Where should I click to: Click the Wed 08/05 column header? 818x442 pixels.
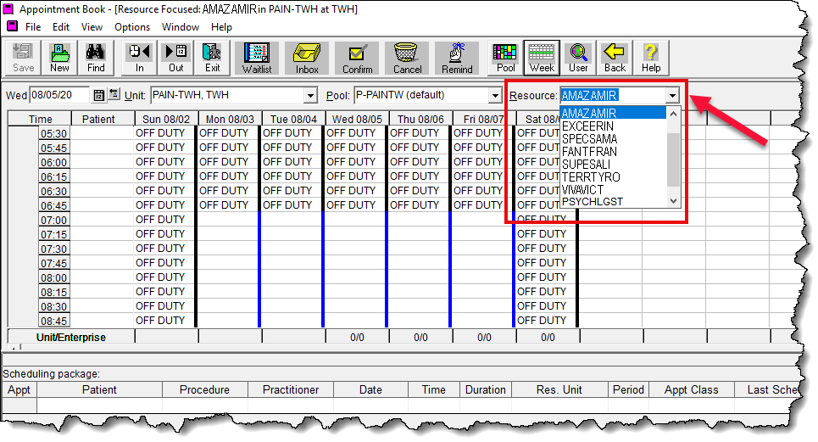point(357,119)
